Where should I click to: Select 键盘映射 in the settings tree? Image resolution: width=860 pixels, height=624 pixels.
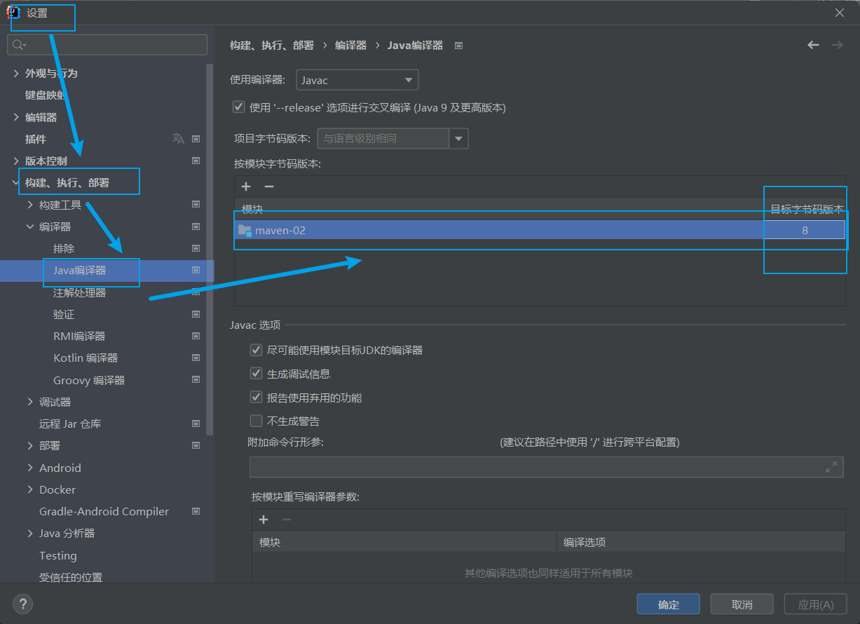(x=46, y=95)
